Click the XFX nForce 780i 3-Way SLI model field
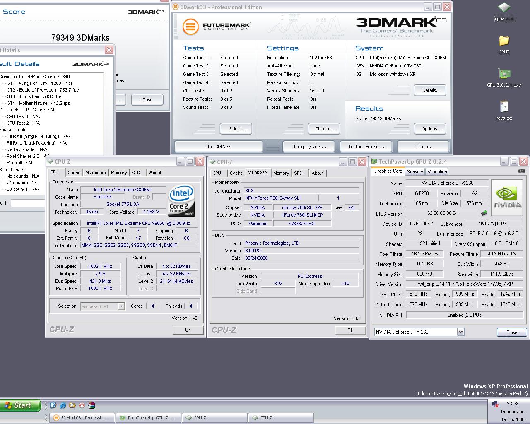The image size is (530, 424). point(281,198)
